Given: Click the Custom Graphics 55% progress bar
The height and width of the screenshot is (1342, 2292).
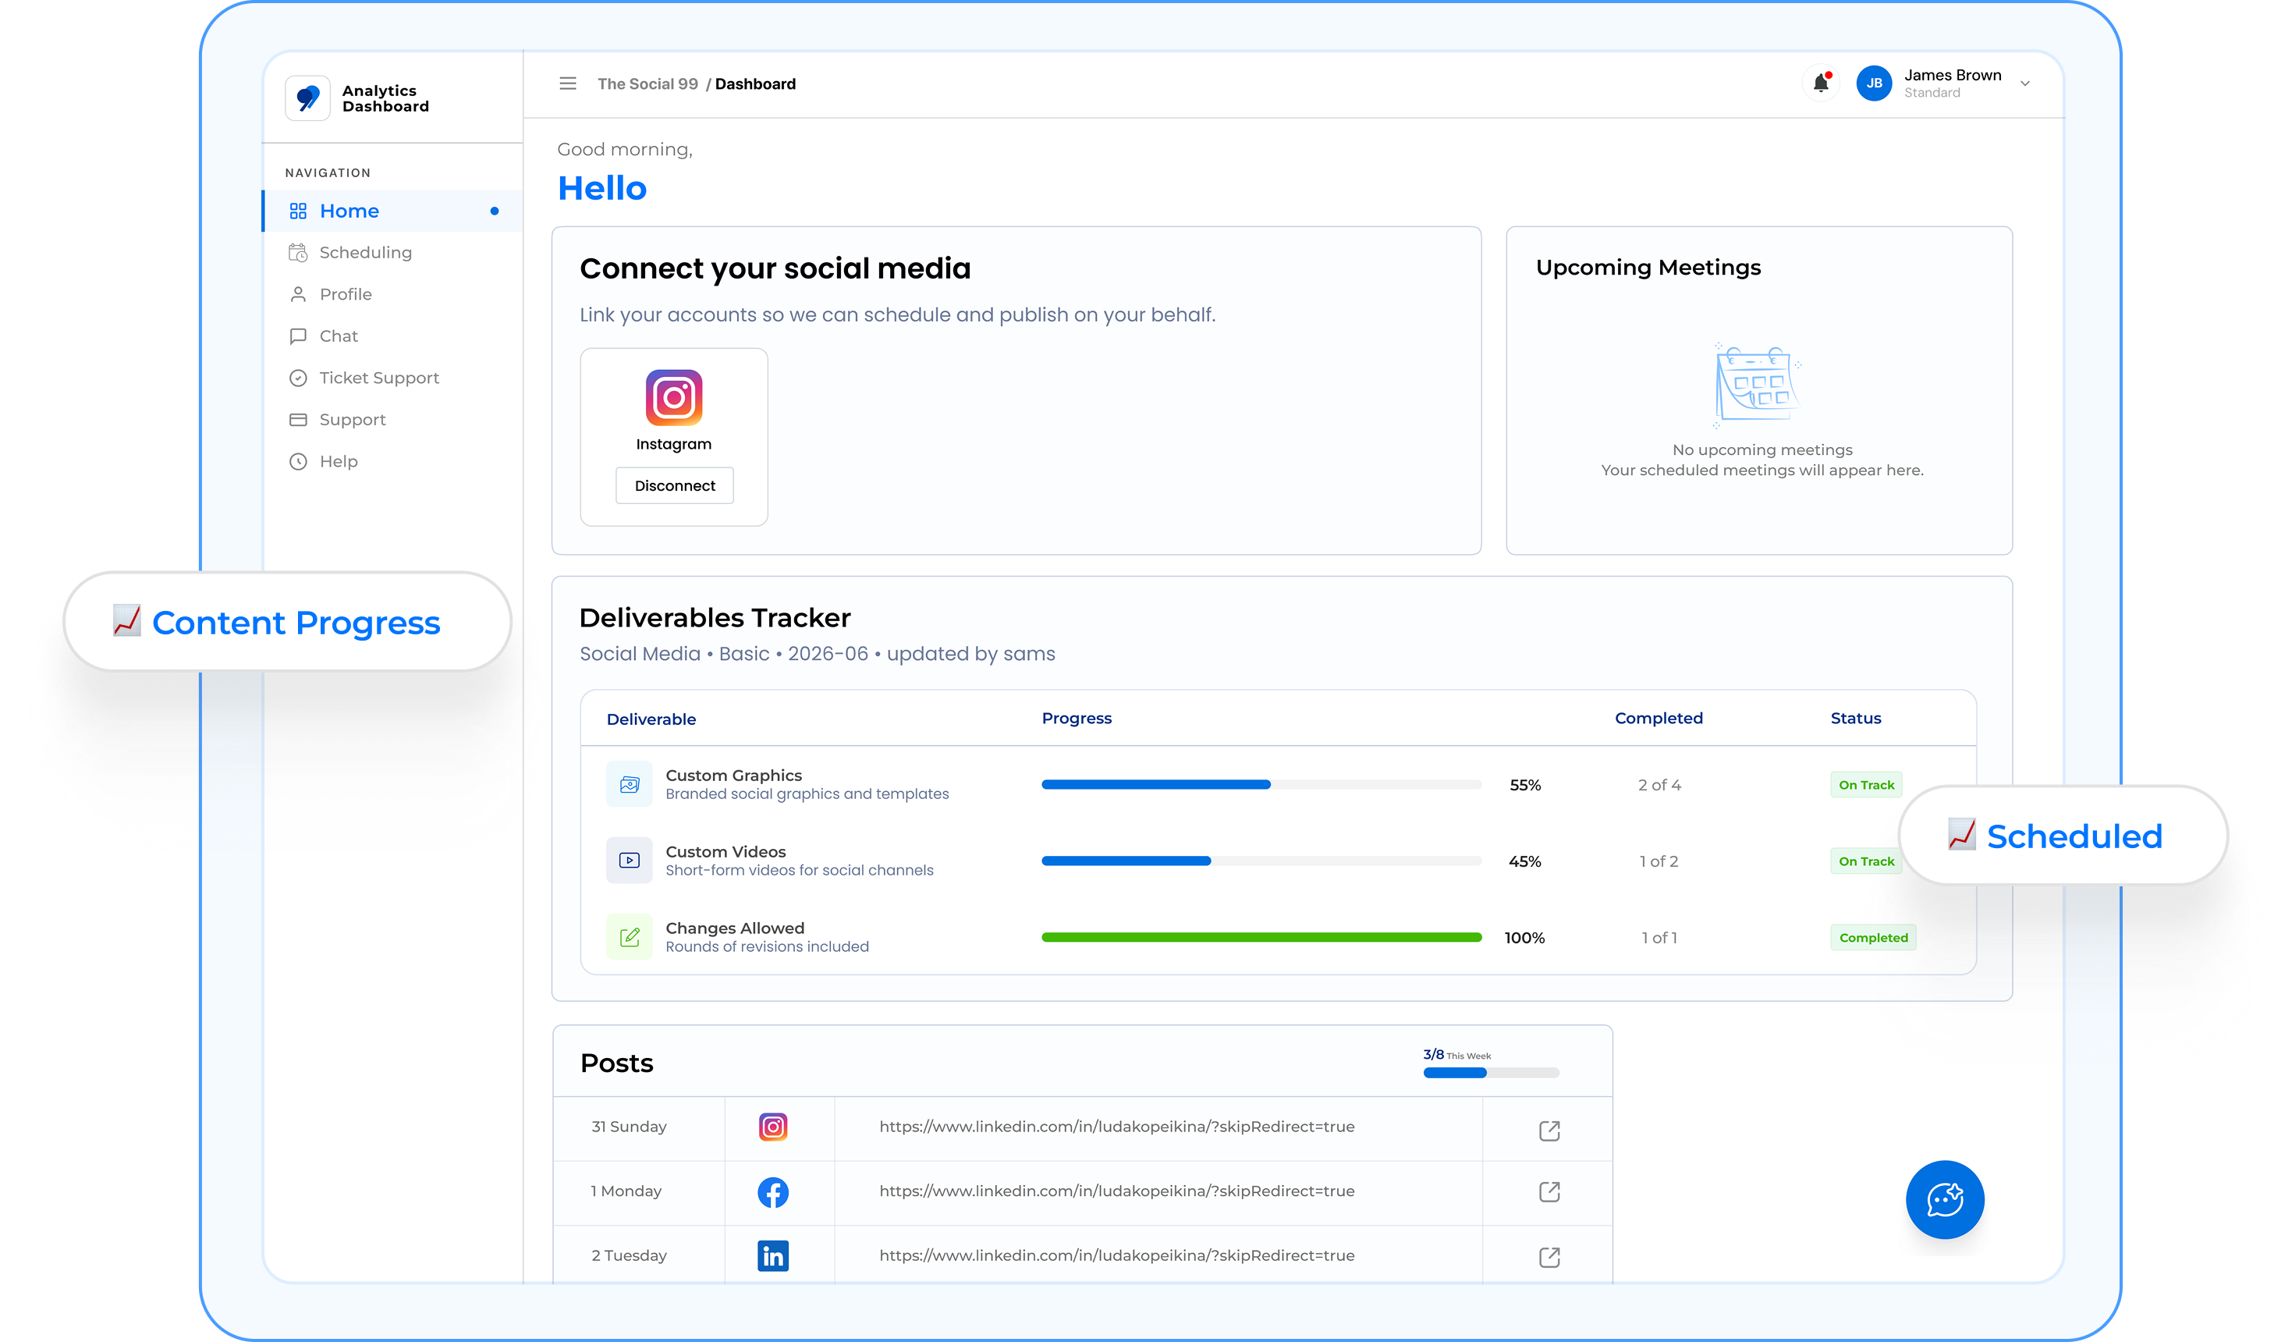Looking at the screenshot, I should (x=1261, y=785).
